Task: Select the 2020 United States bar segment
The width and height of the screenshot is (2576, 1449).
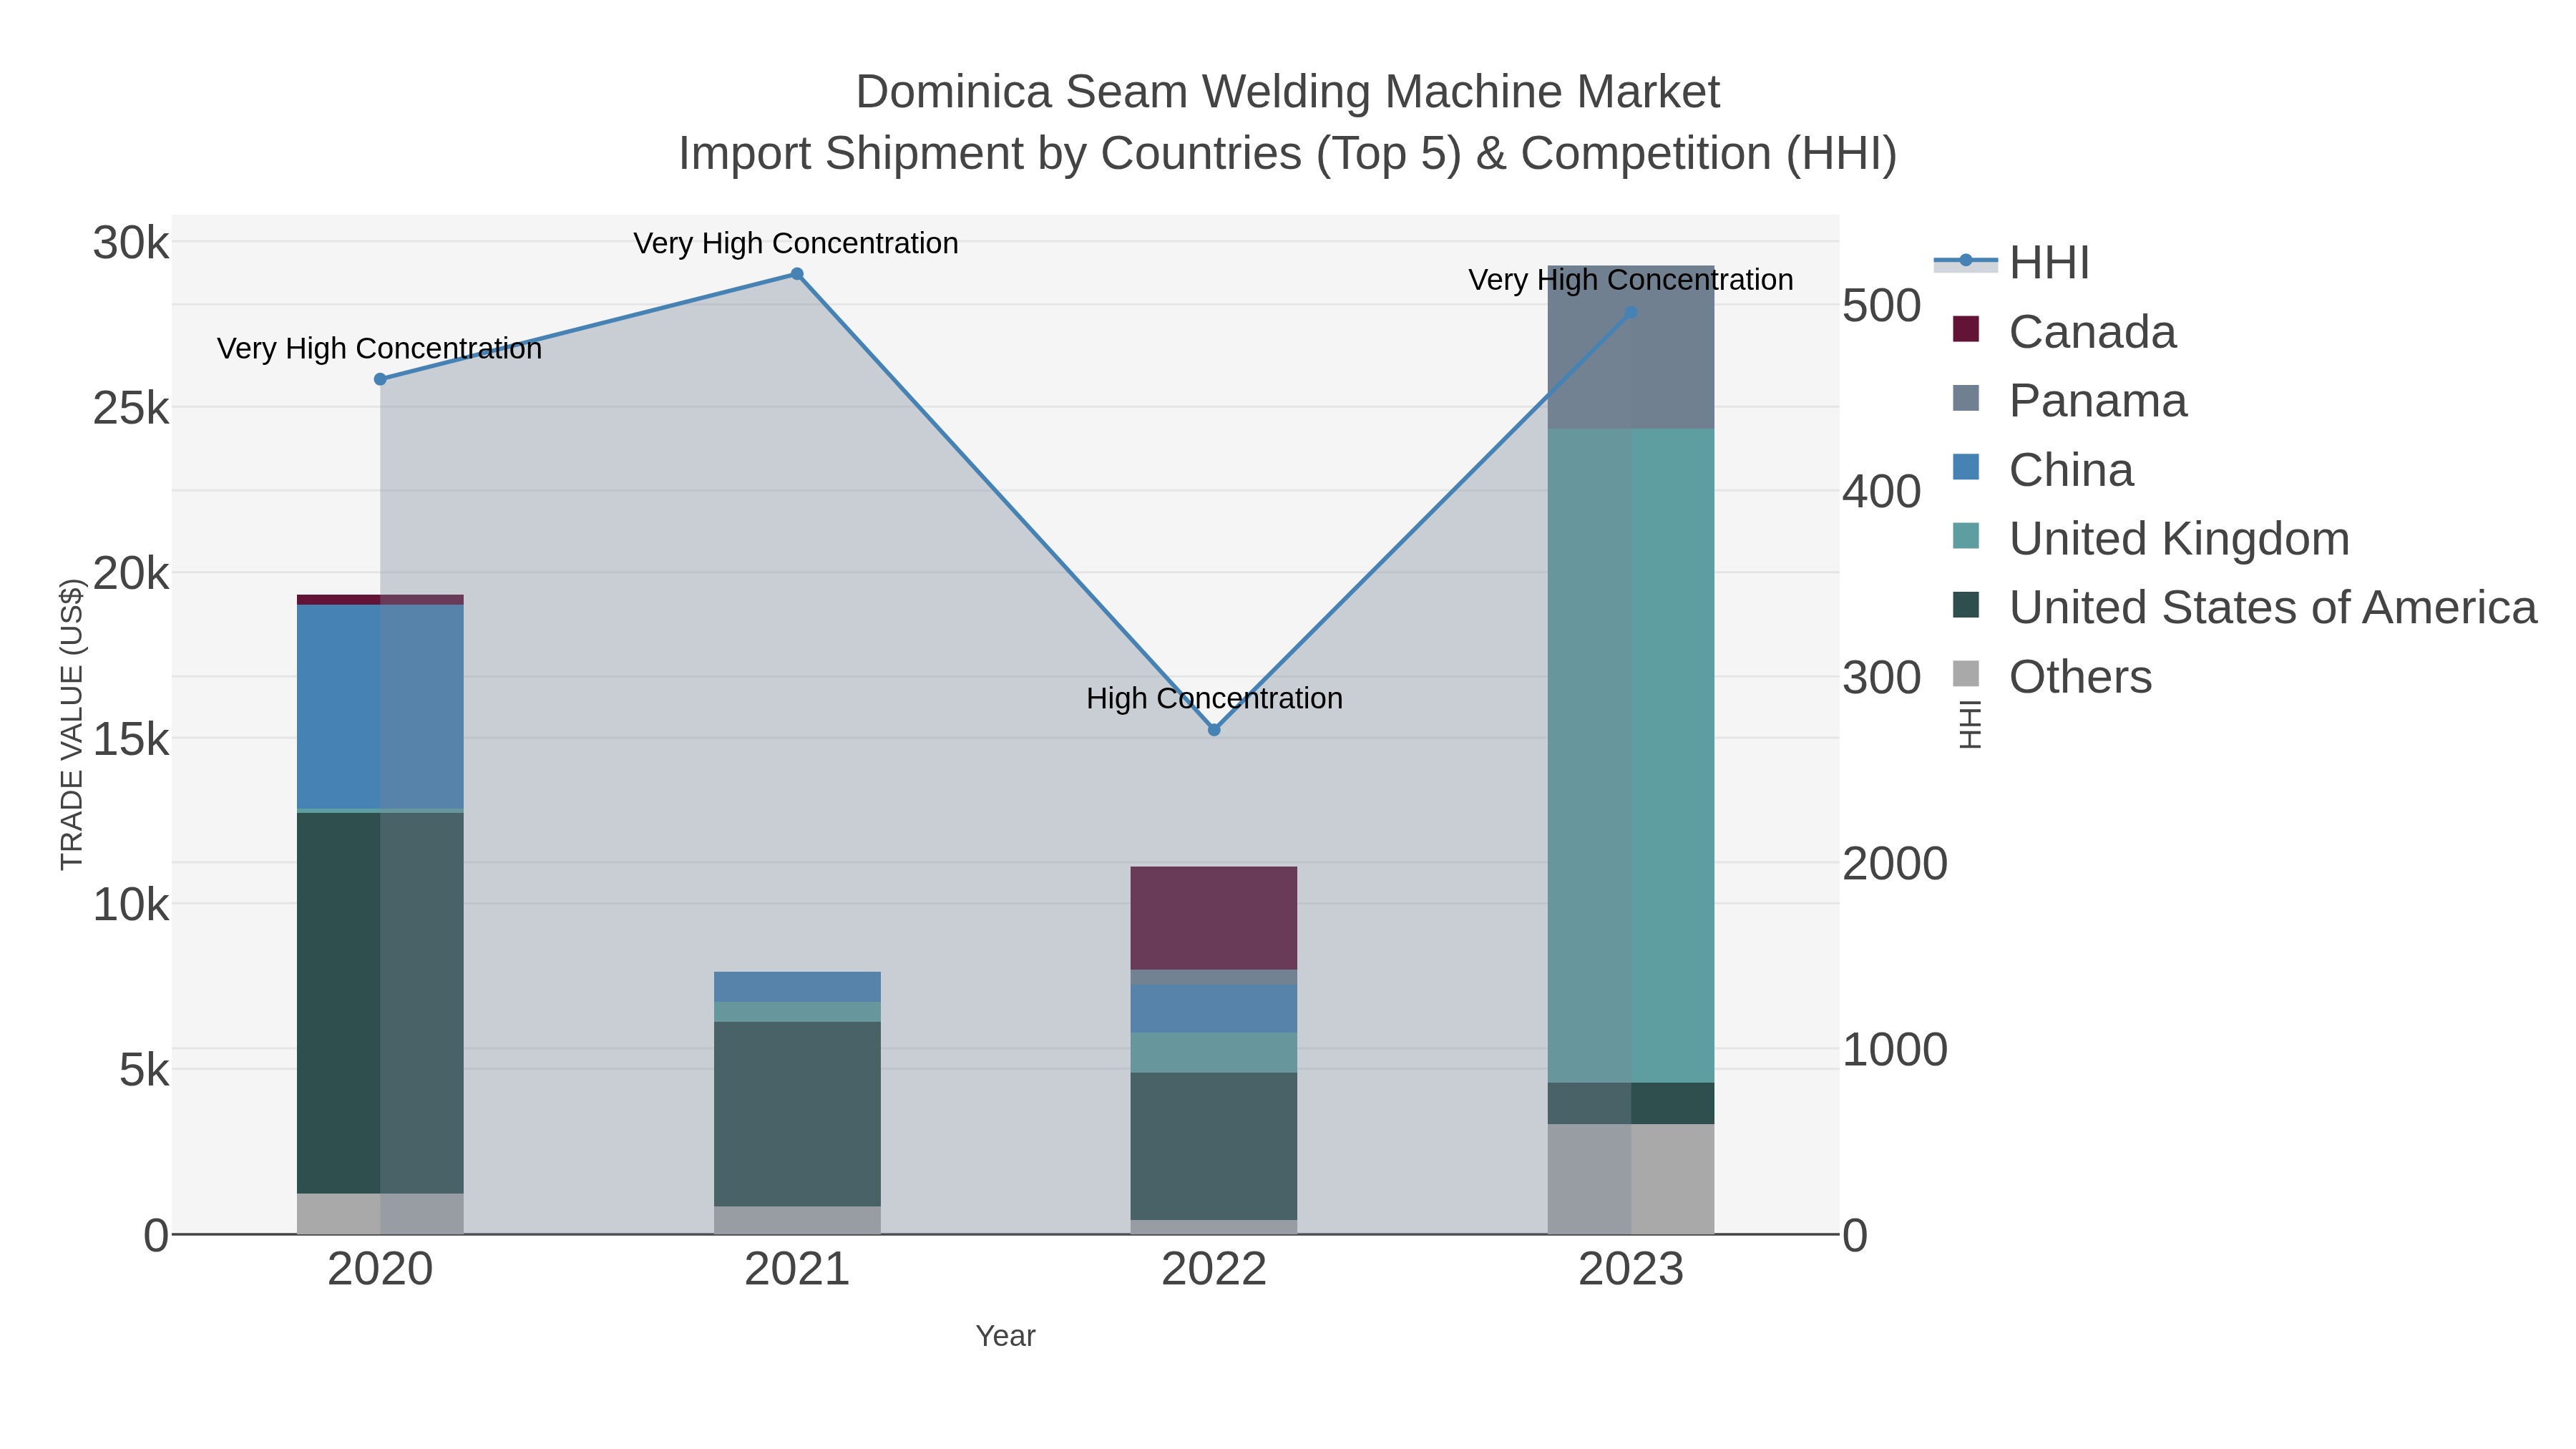Action: pos(380,1003)
